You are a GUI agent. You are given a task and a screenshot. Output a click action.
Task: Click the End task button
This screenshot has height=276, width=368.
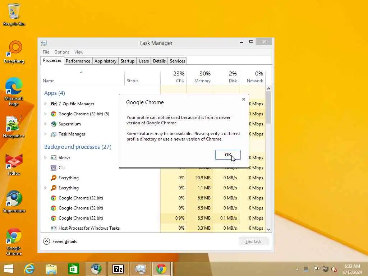(x=253, y=241)
